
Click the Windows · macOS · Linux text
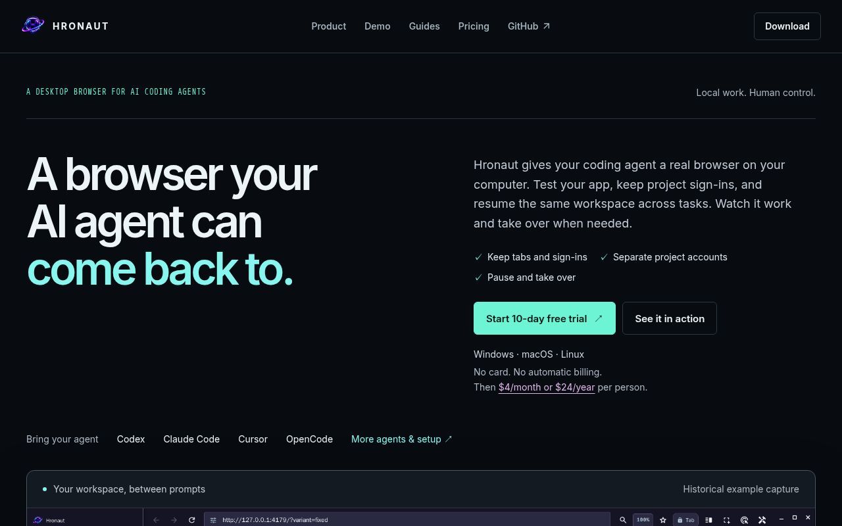[529, 354]
